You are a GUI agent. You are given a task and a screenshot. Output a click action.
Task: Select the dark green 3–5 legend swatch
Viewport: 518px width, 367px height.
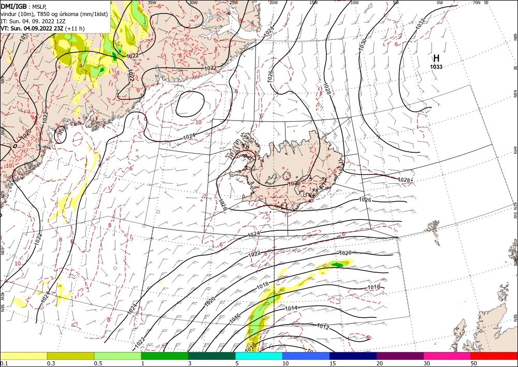(212, 356)
